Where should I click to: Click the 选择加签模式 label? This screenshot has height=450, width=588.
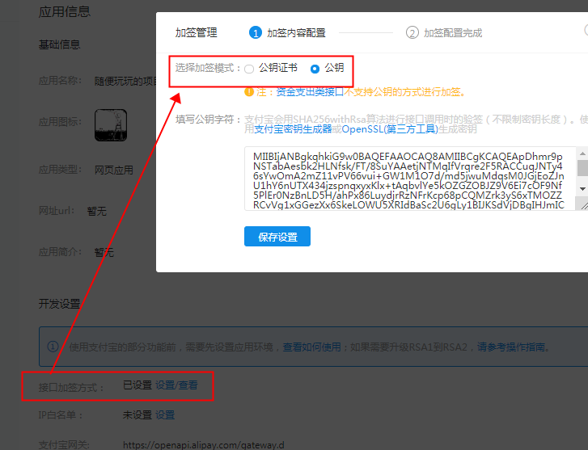(x=208, y=68)
